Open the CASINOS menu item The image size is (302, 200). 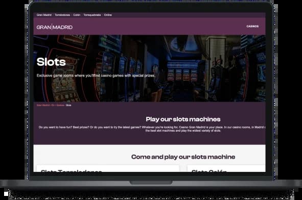coord(252,27)
